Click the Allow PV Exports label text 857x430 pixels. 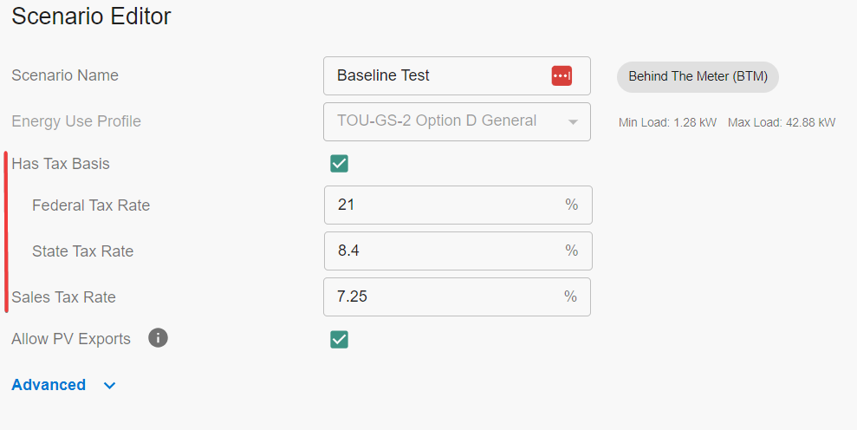point(71,339)
